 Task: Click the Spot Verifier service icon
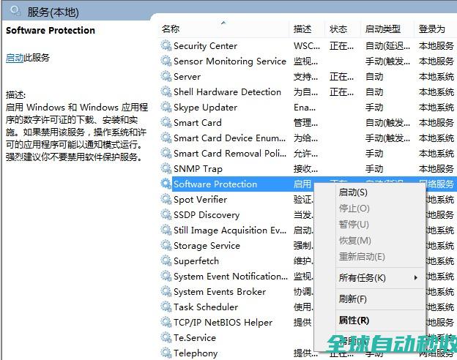tap(166, 199)
